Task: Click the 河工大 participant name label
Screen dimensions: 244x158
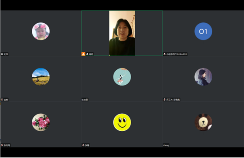Action: pyautogui.click(x=173, y=100)
